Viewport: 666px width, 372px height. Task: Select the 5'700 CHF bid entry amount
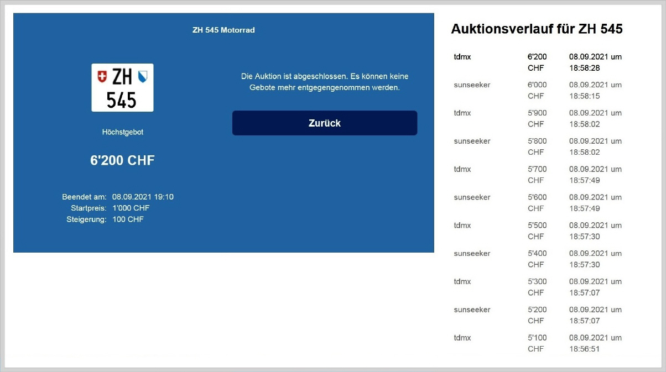click(537, 175)
